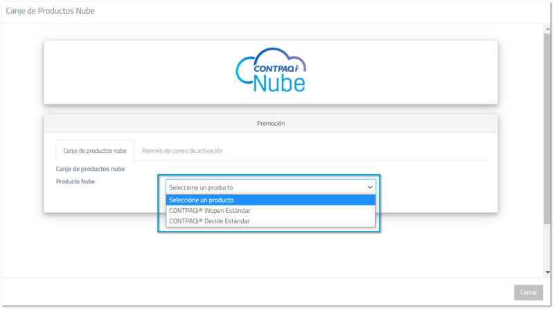Click the "Canje de productos nube" section heading
This screenshot has height=309, width=554.
click(90, 169)
